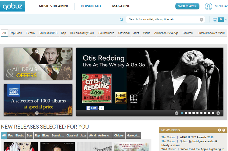Select the All genre tab
This screenshot has width=228, height=151.
click(x=4, y=33)
